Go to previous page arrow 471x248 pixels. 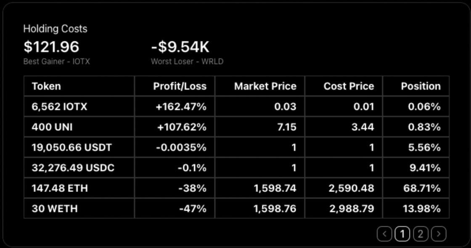click(x=384, y=234)
